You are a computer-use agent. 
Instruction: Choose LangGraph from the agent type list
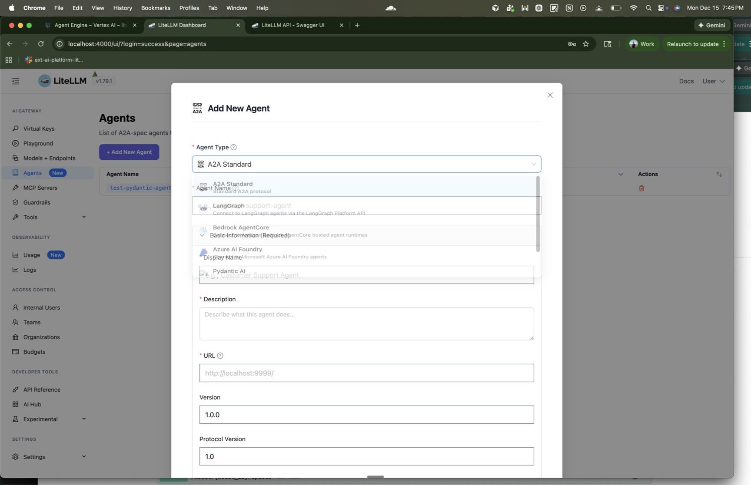[x=364, y=209]
